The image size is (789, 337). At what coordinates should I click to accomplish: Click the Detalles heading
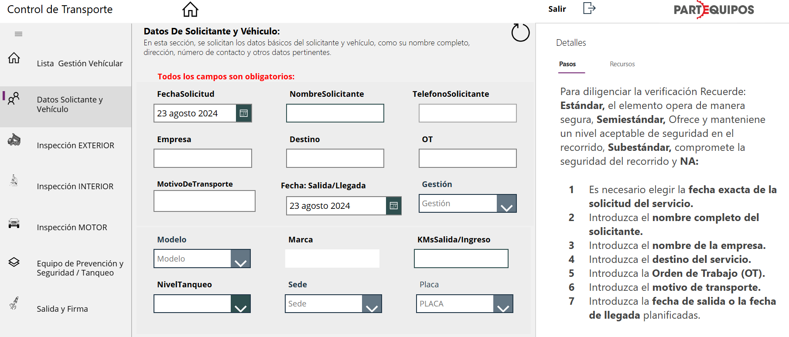pyautogui.click(x=571, y=43)
